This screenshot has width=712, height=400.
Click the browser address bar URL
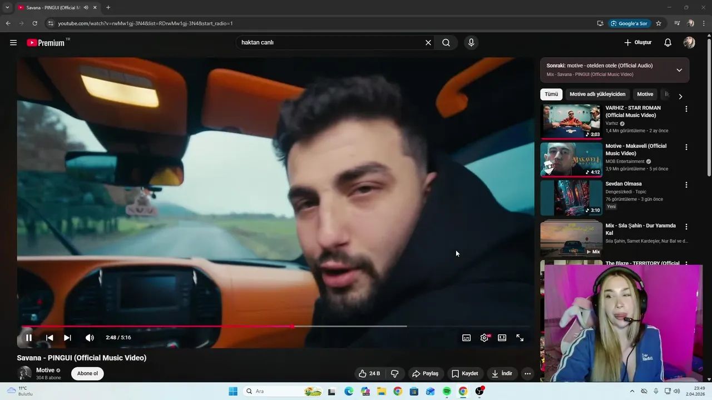(x=145, y=23)
